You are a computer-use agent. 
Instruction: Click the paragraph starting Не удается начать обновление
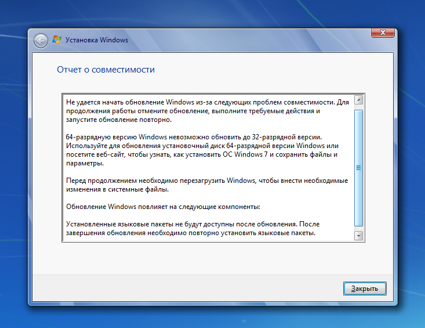tap(208, 111)
